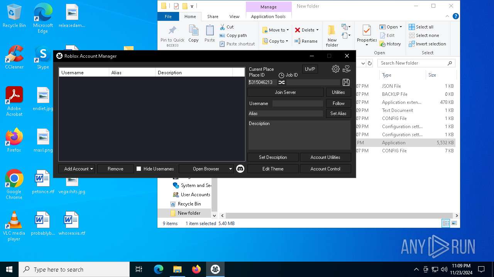Open Roblox Account Manager settings gear
Viewport: 494px width, 277px height.
point(336,69)
